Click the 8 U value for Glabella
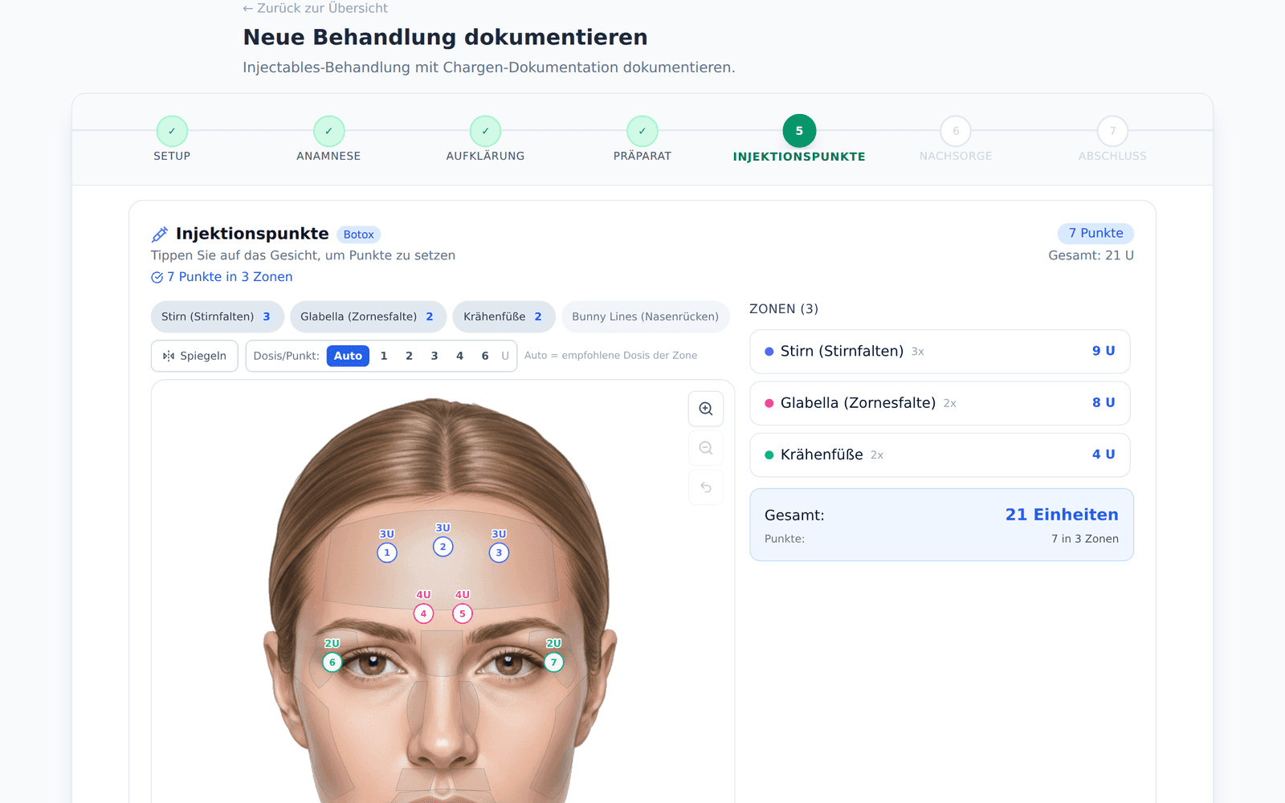 (x=1103, y=403)
